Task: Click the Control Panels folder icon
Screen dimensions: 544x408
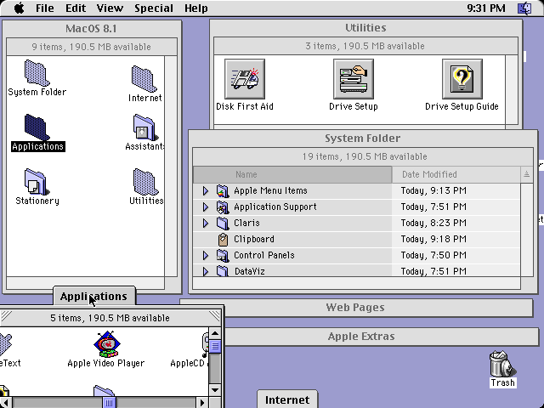Action: coord(223,255)
